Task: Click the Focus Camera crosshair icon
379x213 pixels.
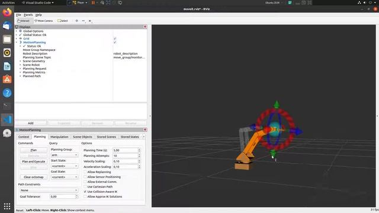Action: [x=76, y=21]
